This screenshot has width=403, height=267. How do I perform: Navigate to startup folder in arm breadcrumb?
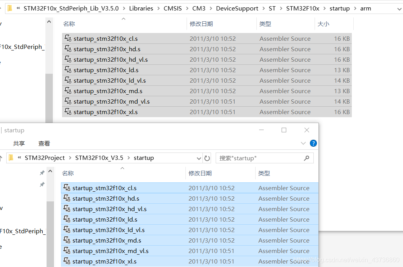point(339,9)
